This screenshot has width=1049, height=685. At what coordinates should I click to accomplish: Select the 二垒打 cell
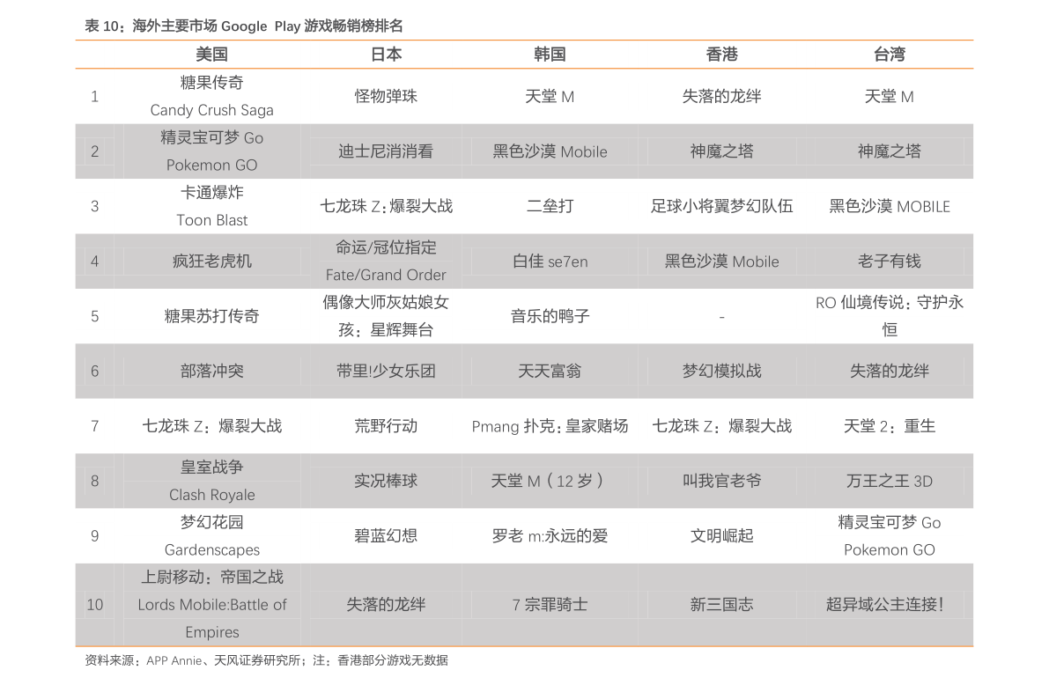tap(550, 206)
